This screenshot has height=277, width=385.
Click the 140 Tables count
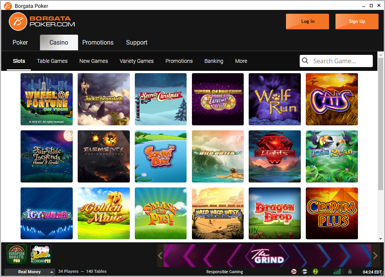96,271
